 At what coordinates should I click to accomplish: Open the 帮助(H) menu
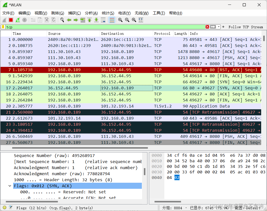pyautogui.click(x=175, y=13)
